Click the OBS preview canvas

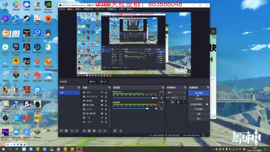(x=134, y=45)
